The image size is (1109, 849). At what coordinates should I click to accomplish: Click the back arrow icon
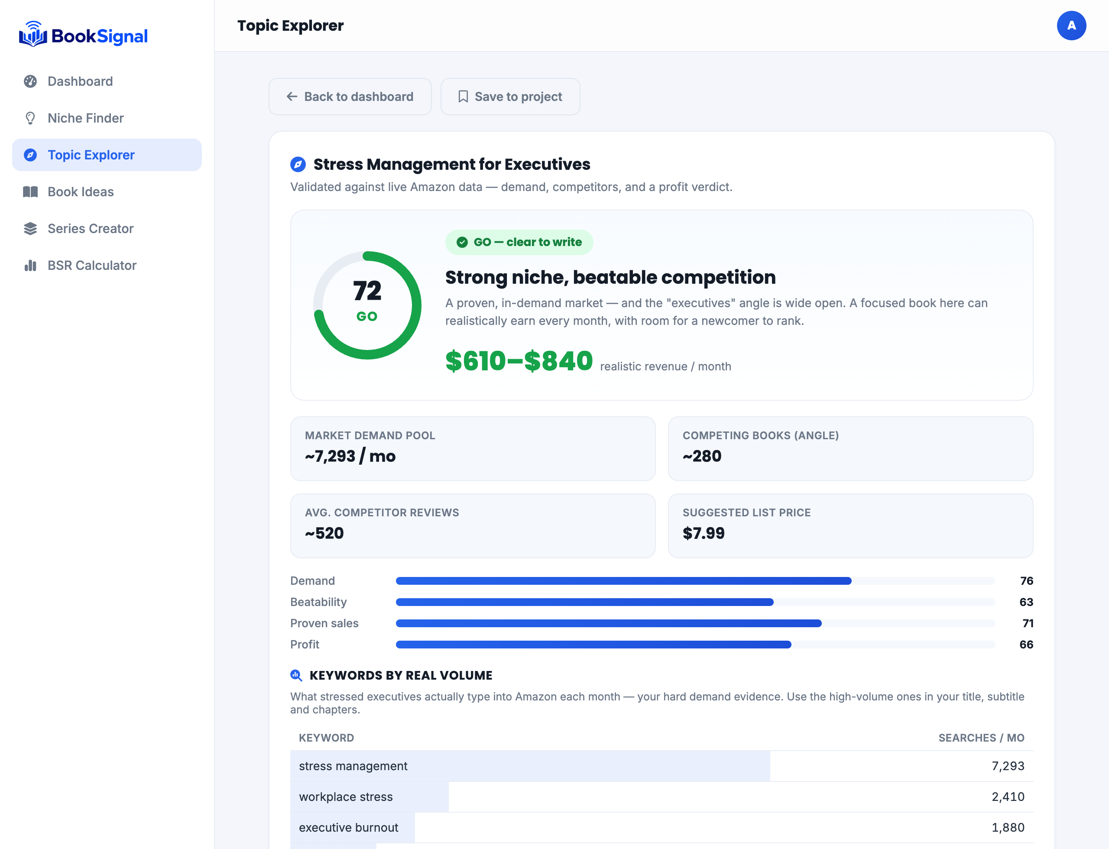tap(292, 97)
